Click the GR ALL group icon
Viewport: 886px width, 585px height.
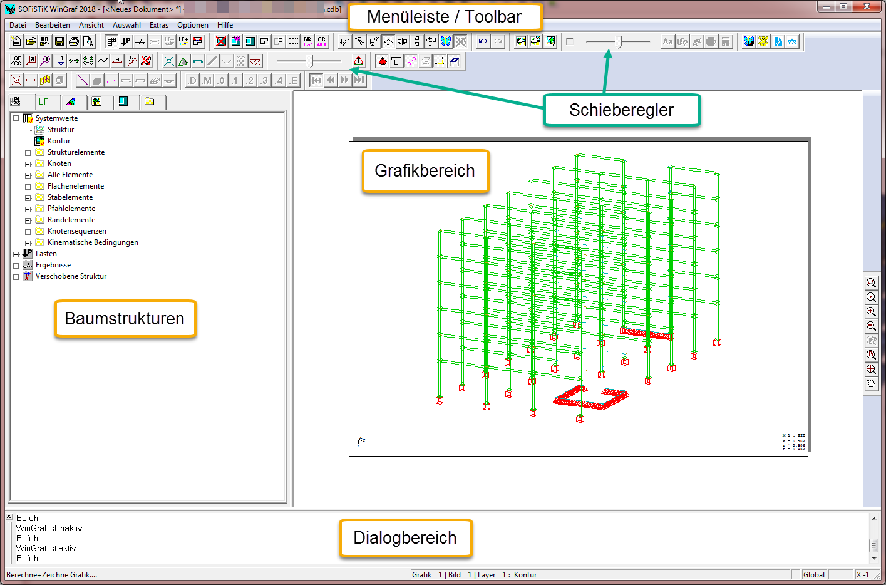click(322, 42)
